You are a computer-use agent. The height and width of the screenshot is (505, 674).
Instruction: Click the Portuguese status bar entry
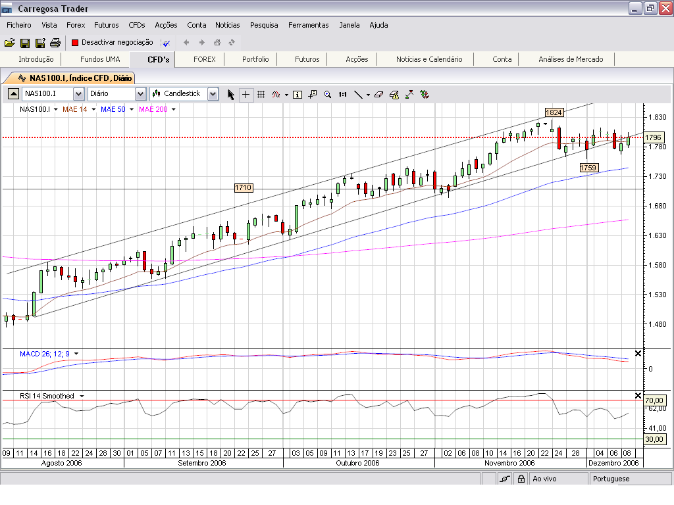point(611,479)
